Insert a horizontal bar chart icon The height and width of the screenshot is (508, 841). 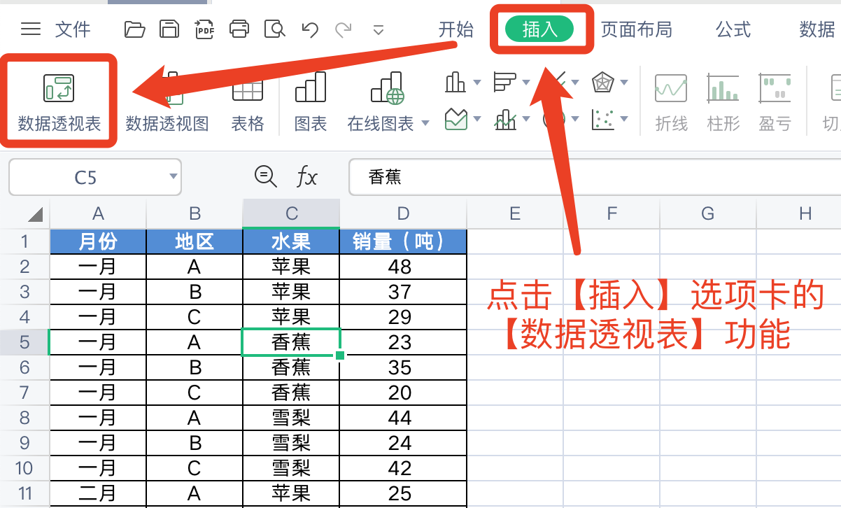pos(504,83)
